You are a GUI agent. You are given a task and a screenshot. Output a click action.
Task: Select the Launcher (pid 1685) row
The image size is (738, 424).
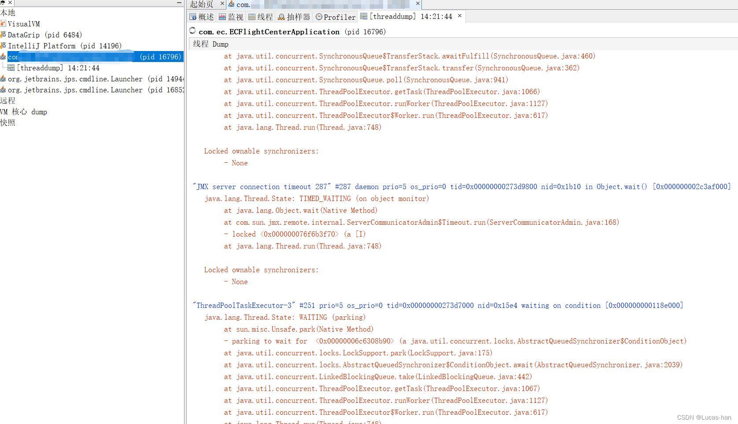click(x=96, y=90)
